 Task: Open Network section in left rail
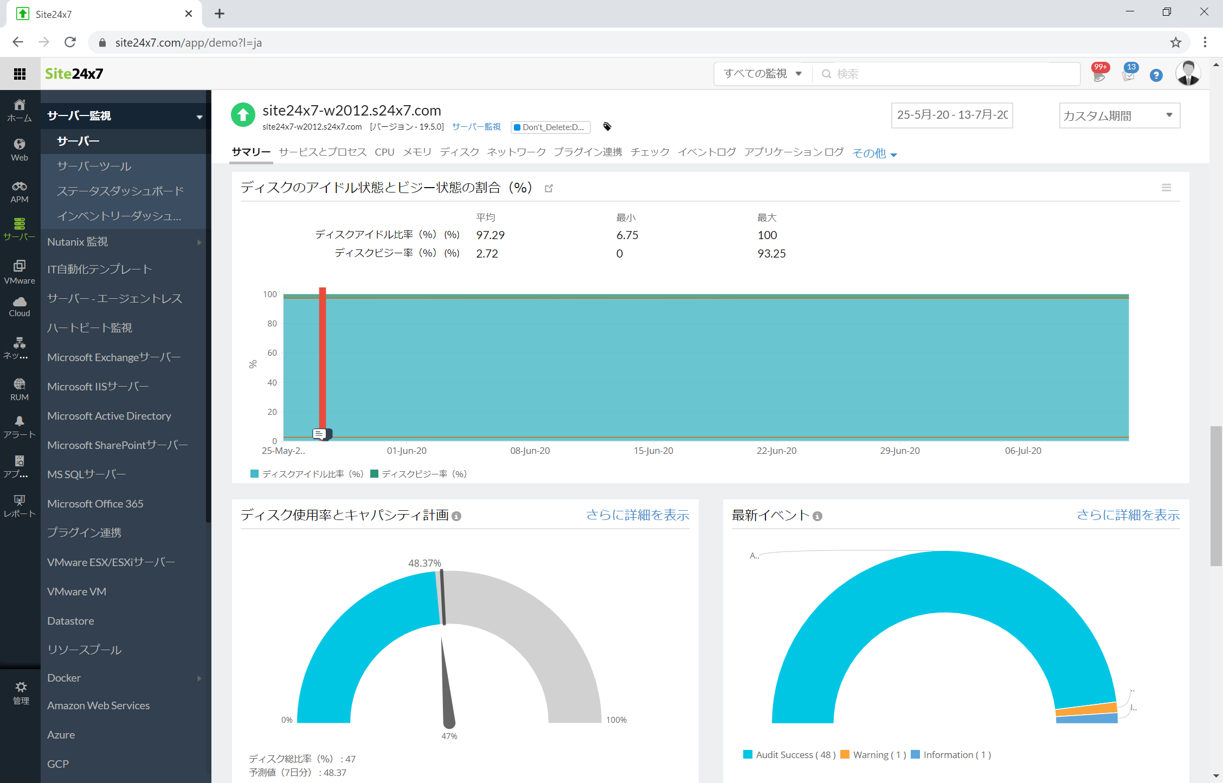click(x=20, y=348)
